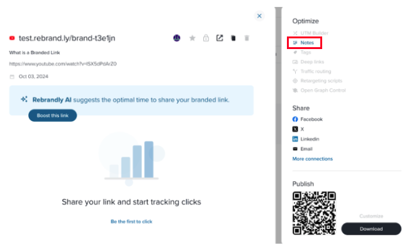Click the round user avatar icon
Image resolution: width=409 pixels, height=249 pixels.
click(177, 38)
